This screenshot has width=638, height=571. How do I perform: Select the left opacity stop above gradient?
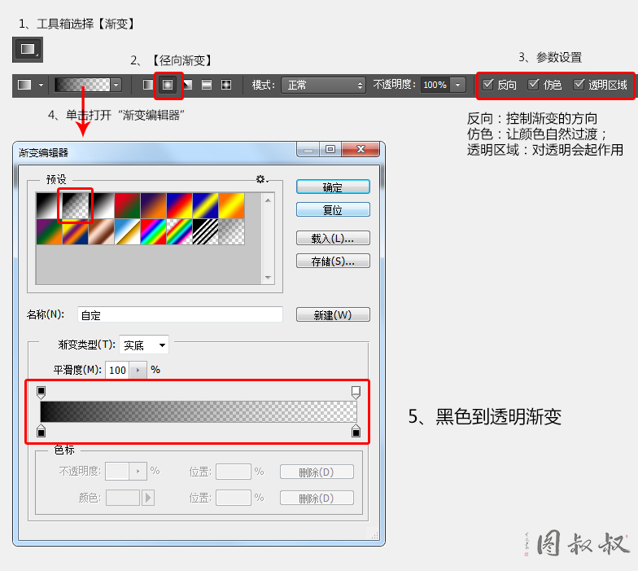[x=41, y=393]
